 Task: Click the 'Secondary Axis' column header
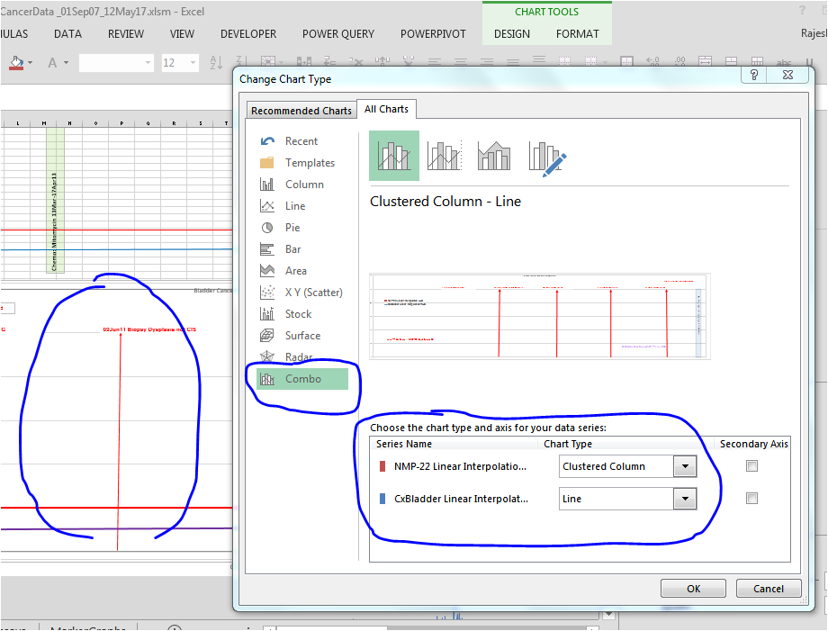753,444
